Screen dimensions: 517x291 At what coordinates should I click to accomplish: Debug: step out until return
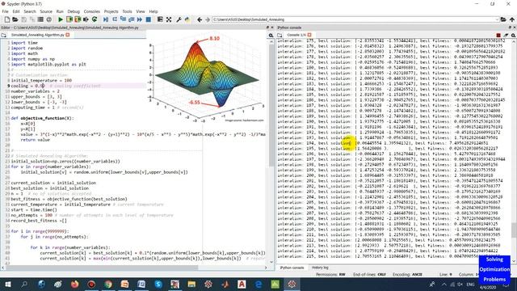click(131, 19)
